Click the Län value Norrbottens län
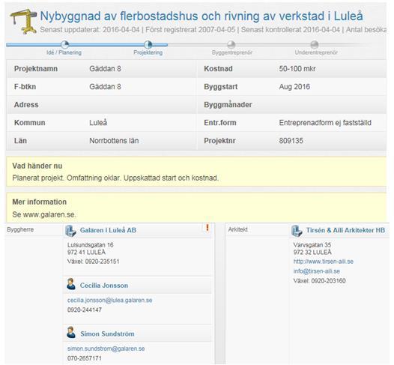Image resolution: width=394 pixels, height=365 pixels. pyautogui.click(x=114, y=141)
